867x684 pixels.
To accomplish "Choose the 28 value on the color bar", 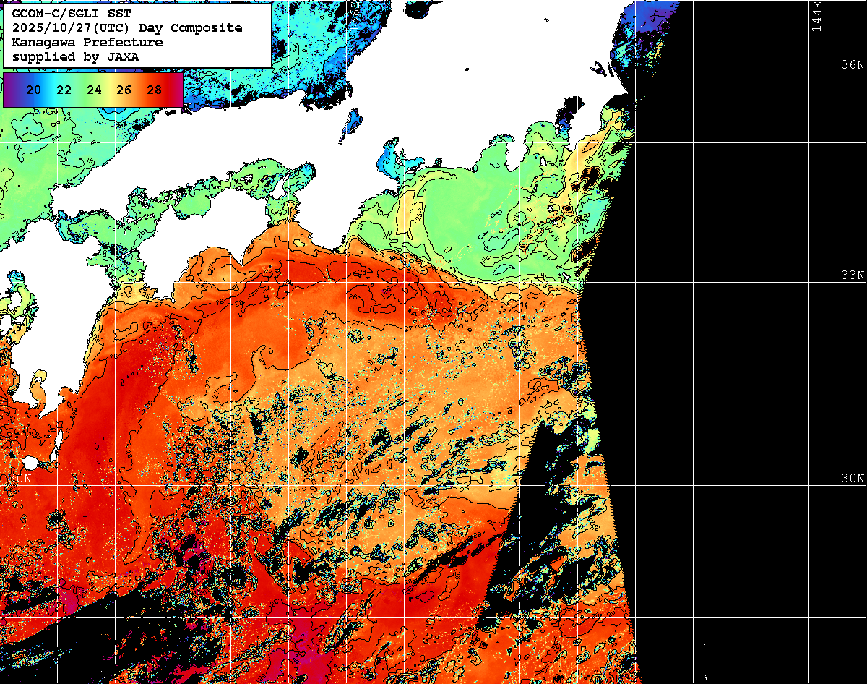I will [154, 90].
